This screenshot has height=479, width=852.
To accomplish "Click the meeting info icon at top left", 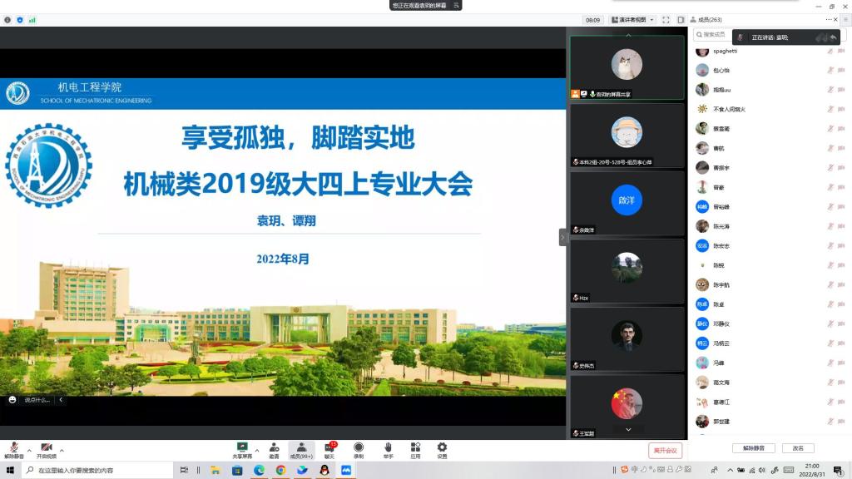I will pyautogui.click(x=7, y=20).
